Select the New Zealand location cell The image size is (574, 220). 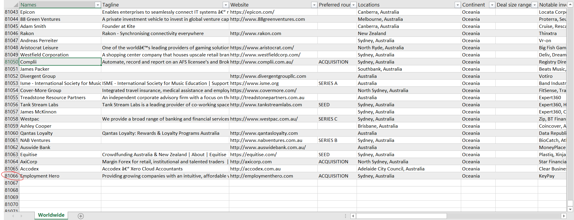(x=409, y=33)
